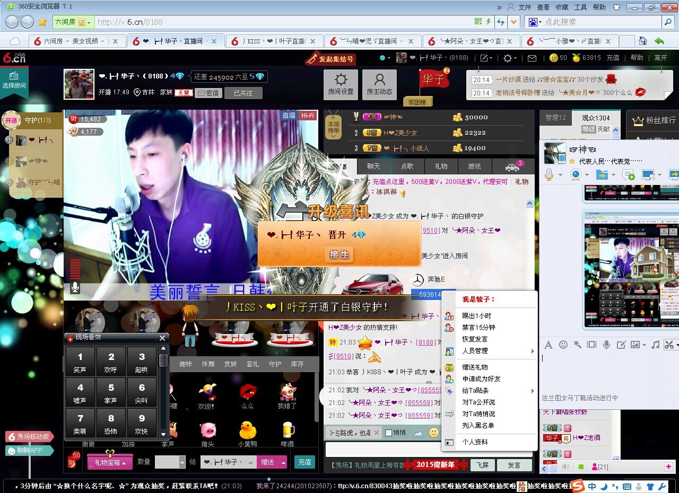Open the header settings gear dropdown
Screen dimensions: 679x493
510,58
